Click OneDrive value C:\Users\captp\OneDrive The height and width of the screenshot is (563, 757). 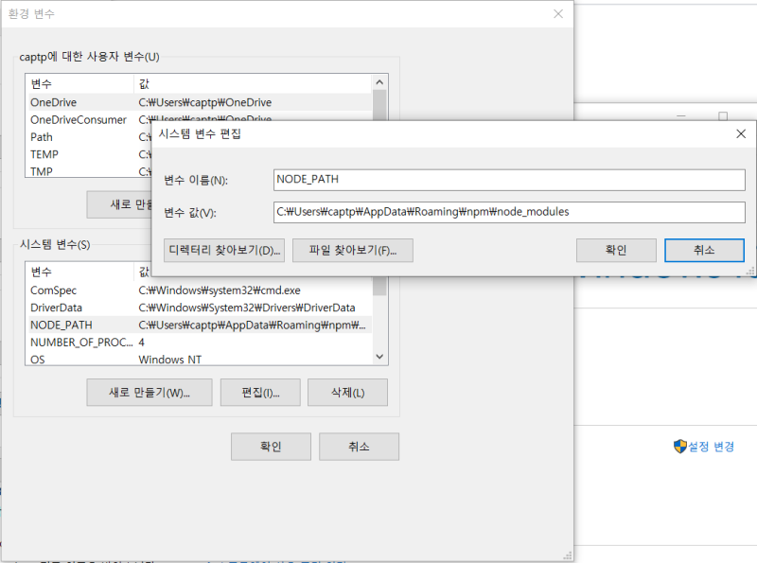tap(204, 102)
